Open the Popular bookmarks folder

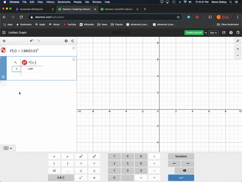117,24
